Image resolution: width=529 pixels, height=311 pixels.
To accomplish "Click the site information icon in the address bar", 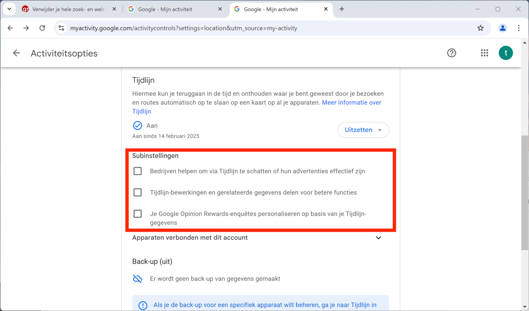I will 62,28.
